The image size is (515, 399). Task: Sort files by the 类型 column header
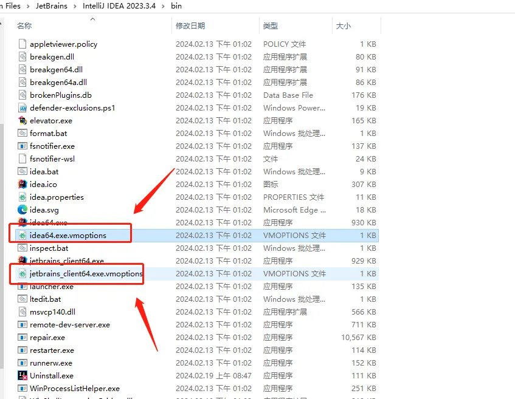point(271,26)
